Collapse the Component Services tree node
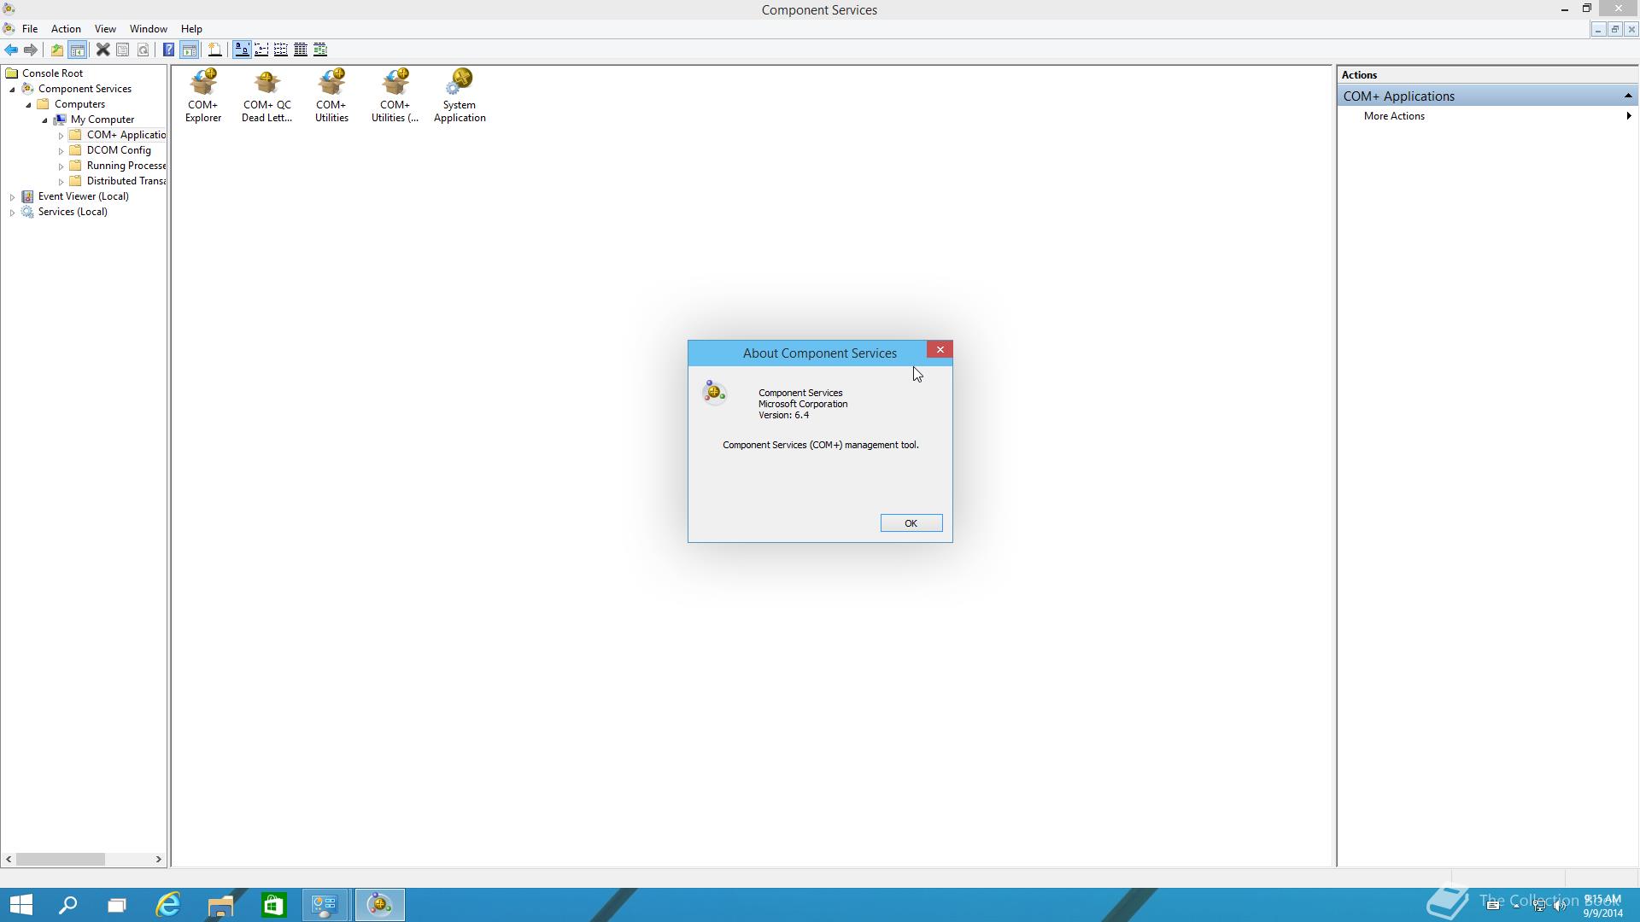 tap(13, 89)
